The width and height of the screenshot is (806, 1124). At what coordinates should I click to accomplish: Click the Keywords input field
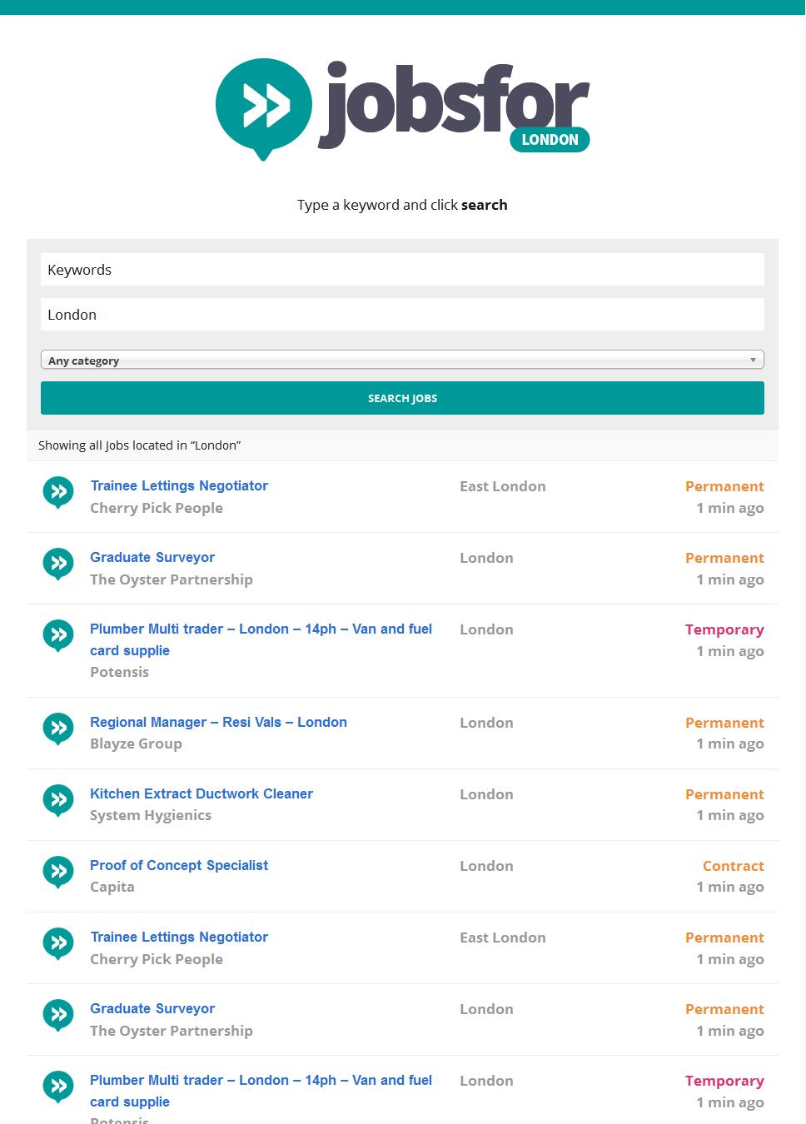click(402, 269)
